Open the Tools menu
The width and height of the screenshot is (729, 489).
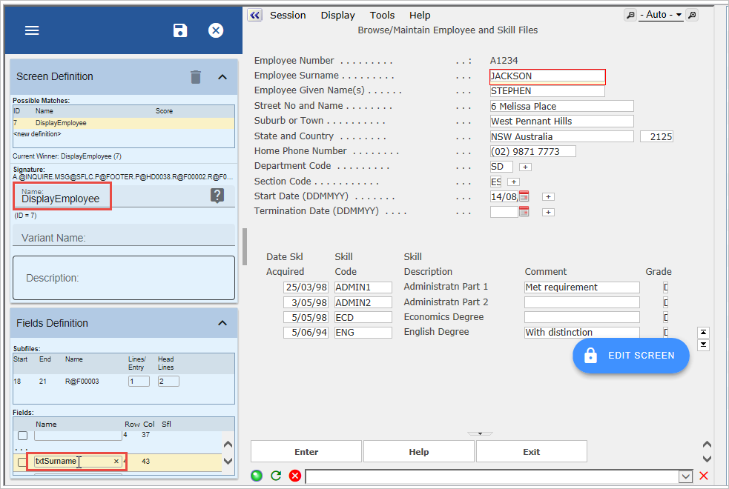tap(382, 16)
